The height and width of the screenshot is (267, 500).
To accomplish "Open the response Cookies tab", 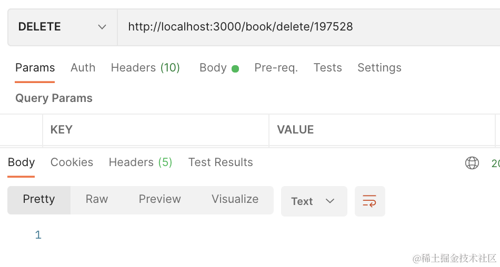I will (72, 162).
